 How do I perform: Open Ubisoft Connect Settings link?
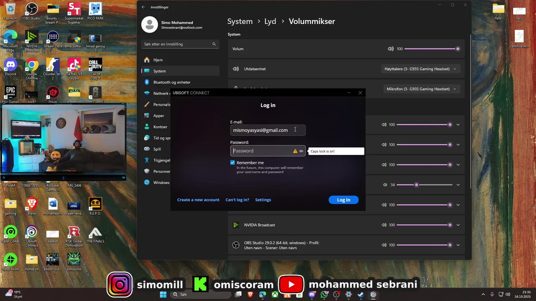click(x=263, y=200)
